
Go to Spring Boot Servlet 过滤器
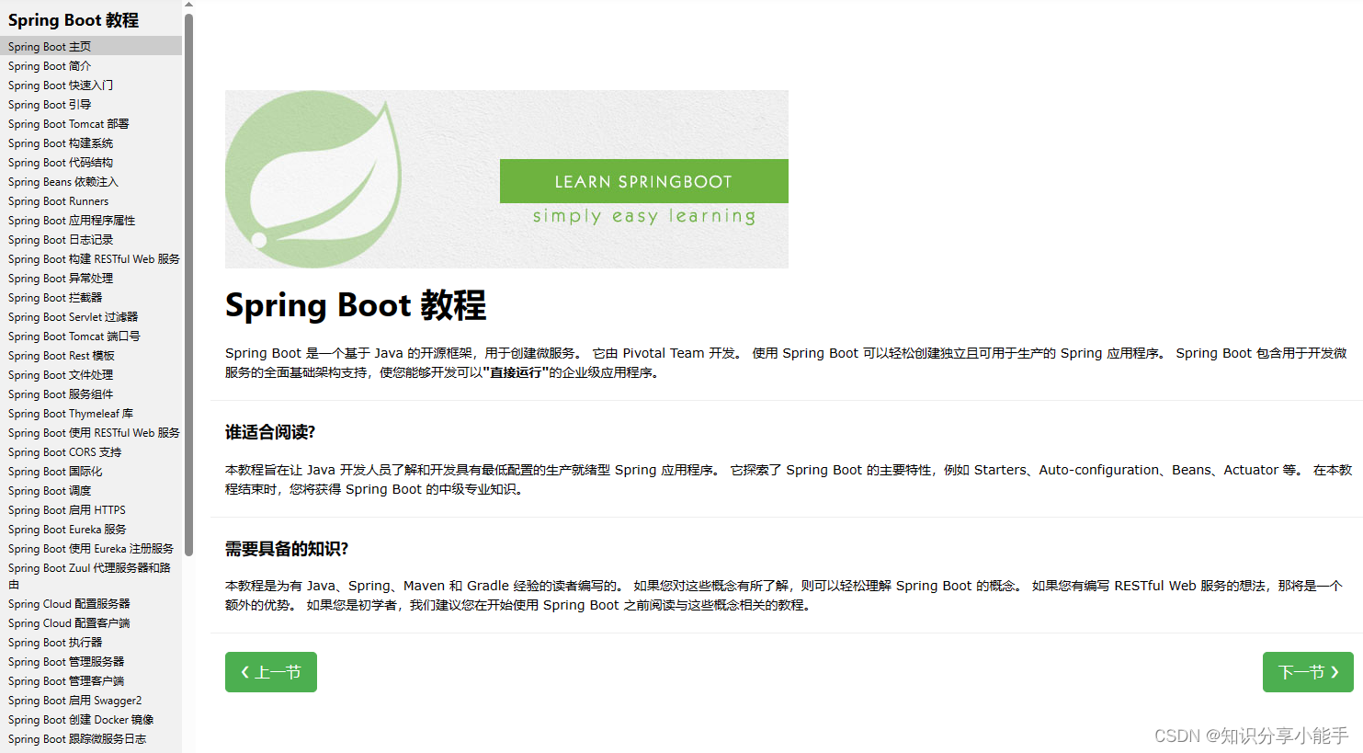point(74,316)
